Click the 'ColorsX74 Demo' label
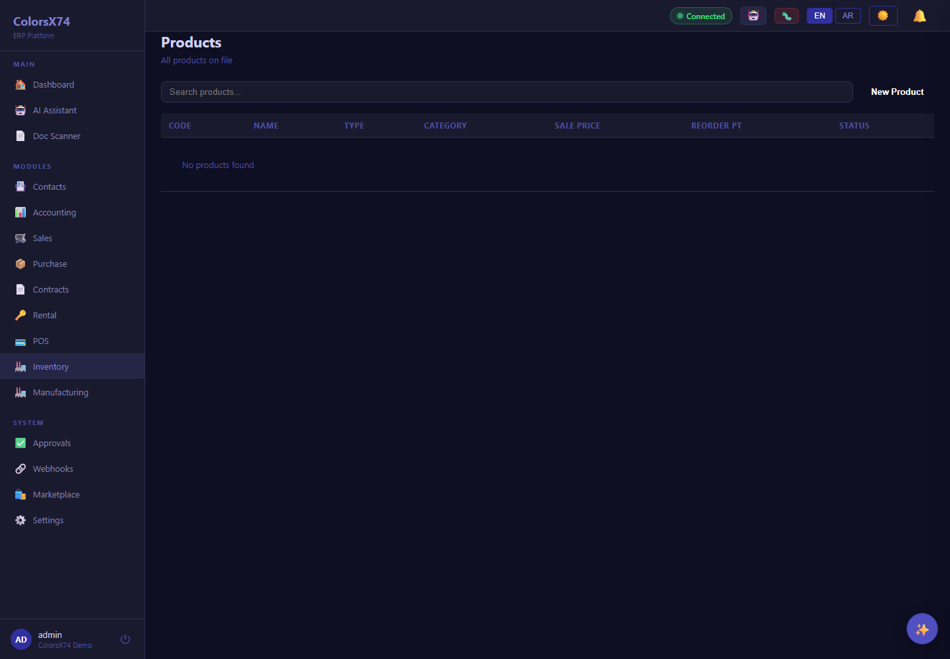Screen dimensions: 950x659 click(x=65, y=645)
